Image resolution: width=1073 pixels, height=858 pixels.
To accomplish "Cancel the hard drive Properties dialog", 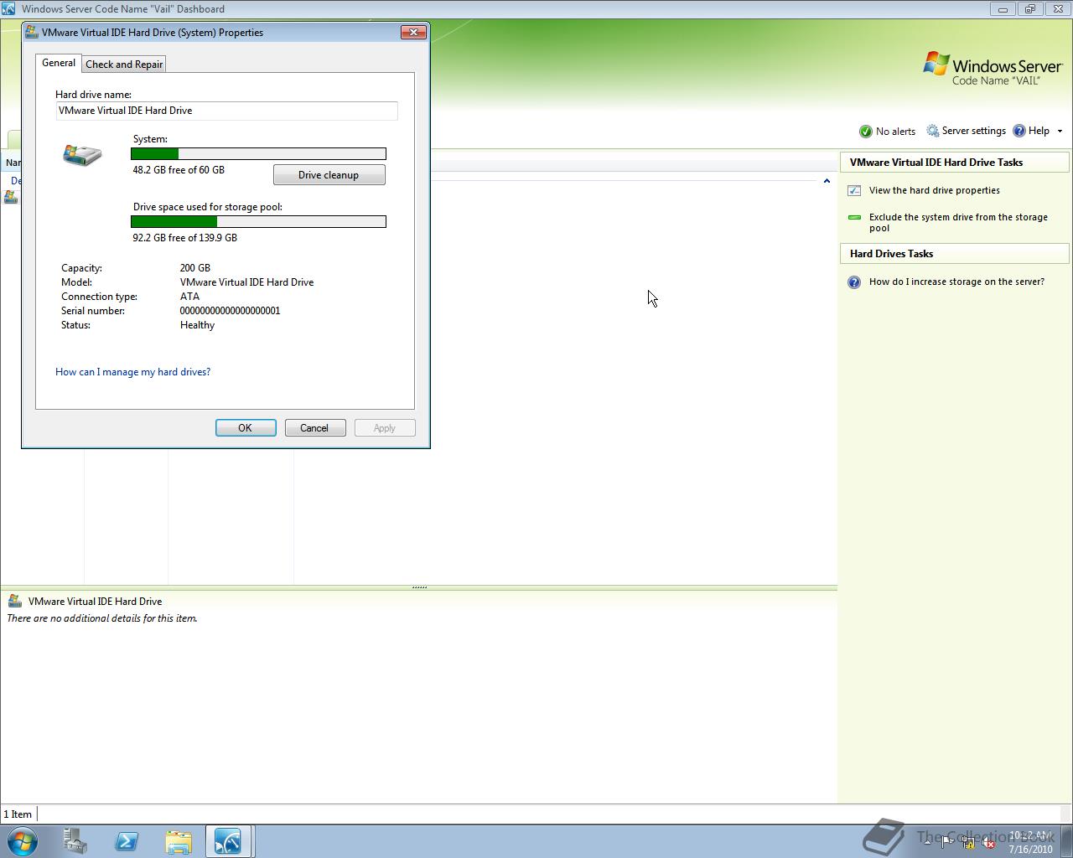I will point(315,428).
